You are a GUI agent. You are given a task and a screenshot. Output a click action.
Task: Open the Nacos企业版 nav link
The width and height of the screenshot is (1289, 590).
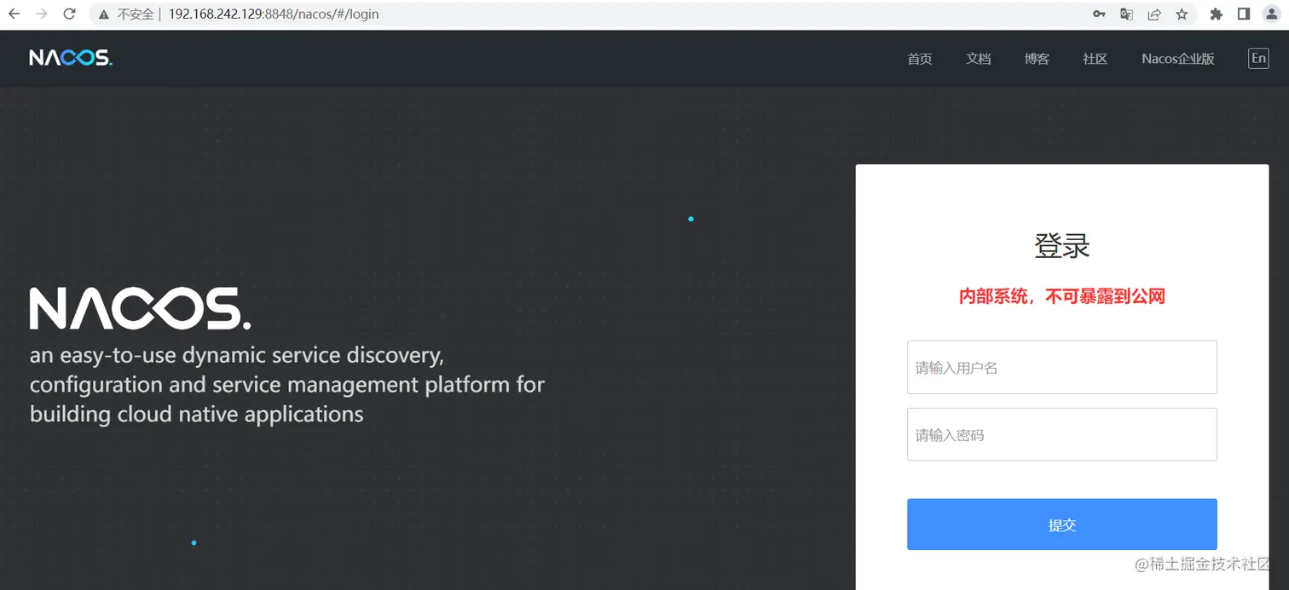click(x=1178, y=59)
